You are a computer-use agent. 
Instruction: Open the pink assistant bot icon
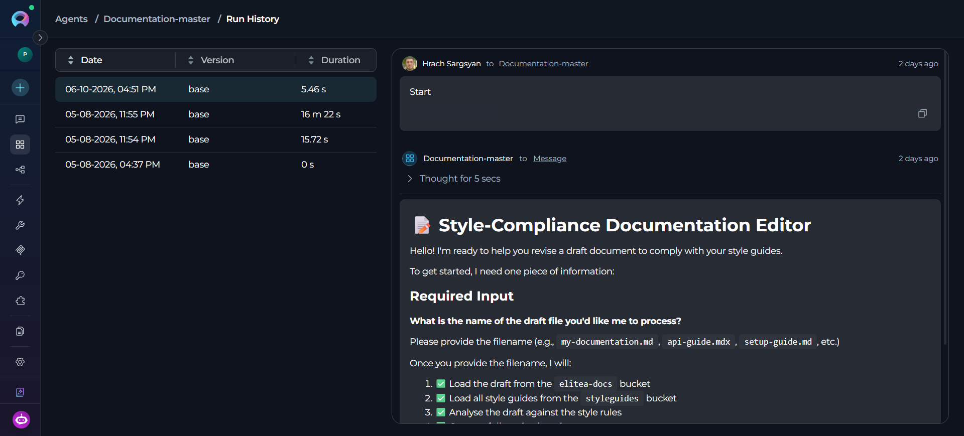pos(21,419)
